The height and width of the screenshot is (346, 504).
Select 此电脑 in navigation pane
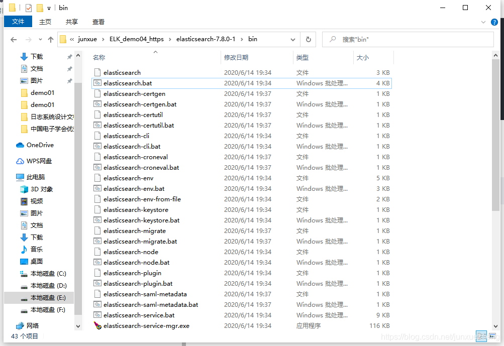pyautogui.click(x=35, y=177)
